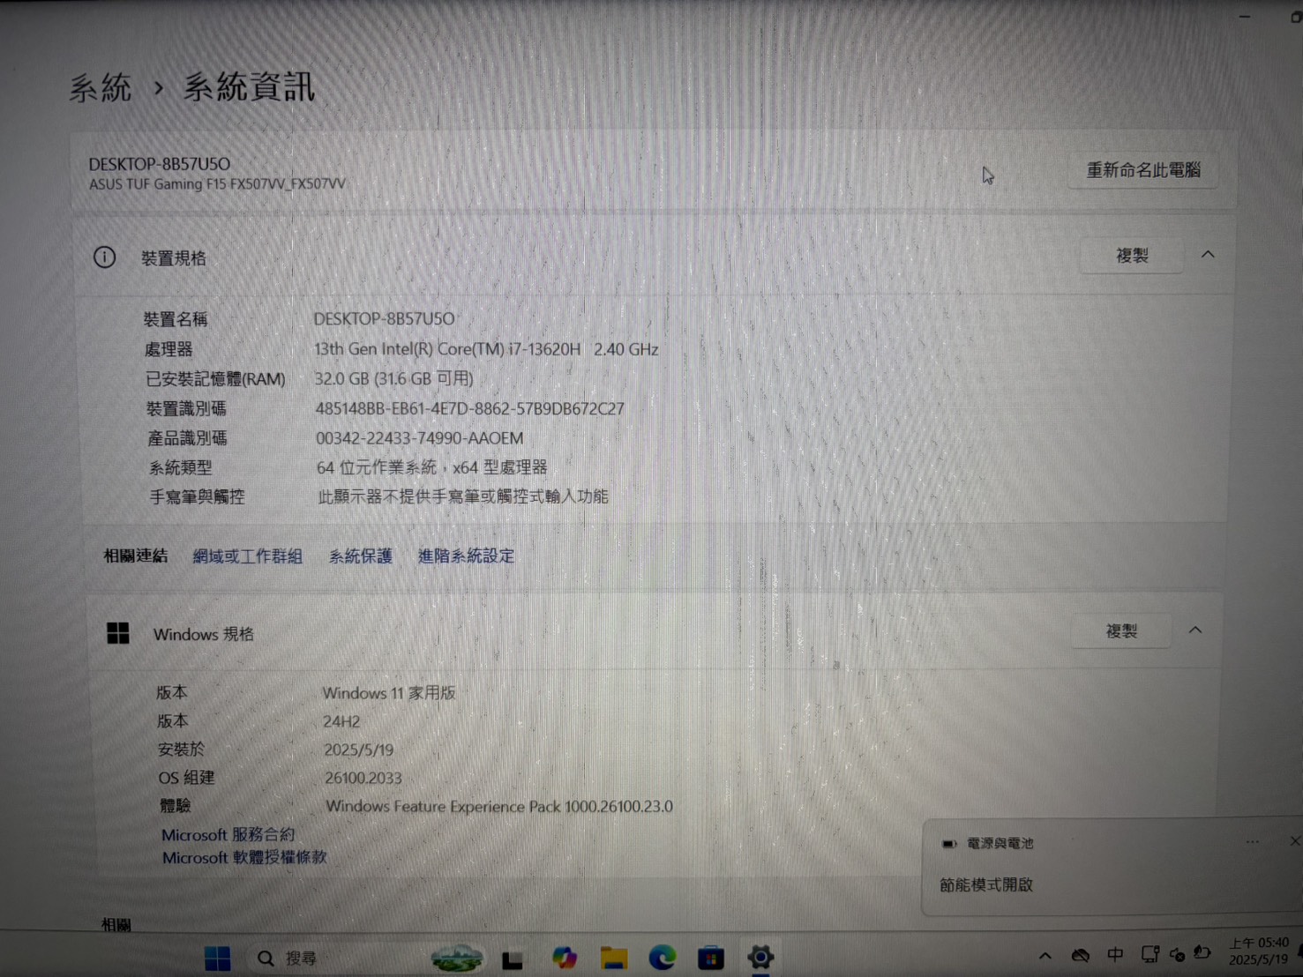Click the volume tray icon
The height and width of the screenshot is (977, 1303).
pyautogui.click(x=1177, y=955)
